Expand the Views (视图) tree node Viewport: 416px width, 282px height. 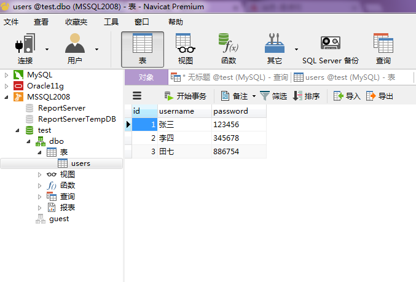pos(39,174)
